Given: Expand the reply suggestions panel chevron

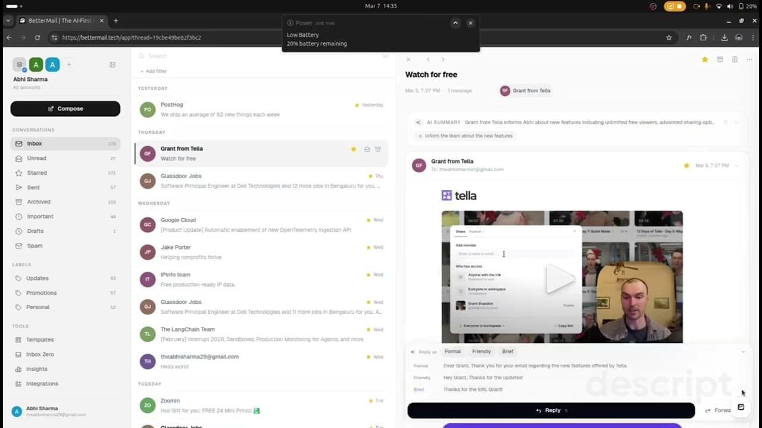Looking at the screenshot, I should (x=743, y=351).
